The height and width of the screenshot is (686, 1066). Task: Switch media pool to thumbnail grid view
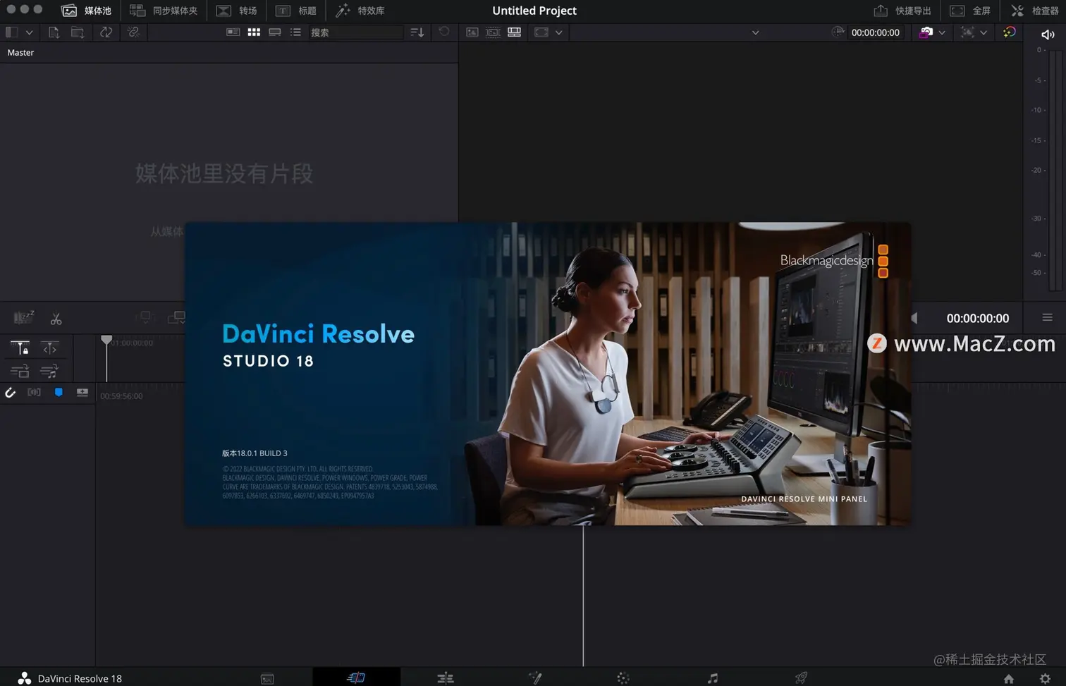pos(254,32)
